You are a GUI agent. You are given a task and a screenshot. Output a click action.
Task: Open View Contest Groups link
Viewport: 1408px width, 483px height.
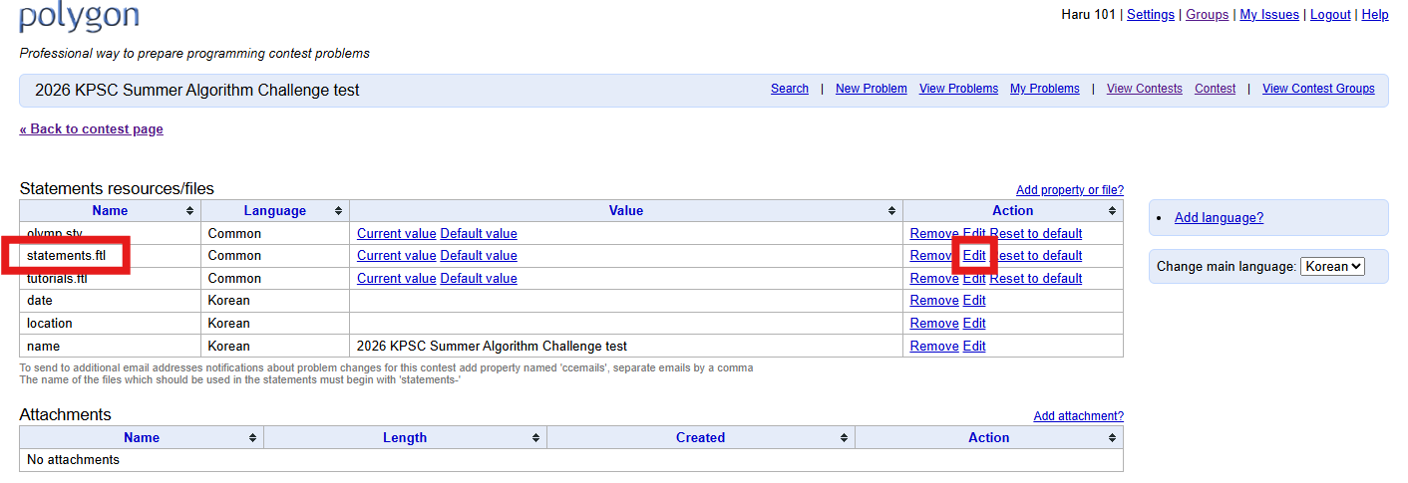[x=1318, y=89]
